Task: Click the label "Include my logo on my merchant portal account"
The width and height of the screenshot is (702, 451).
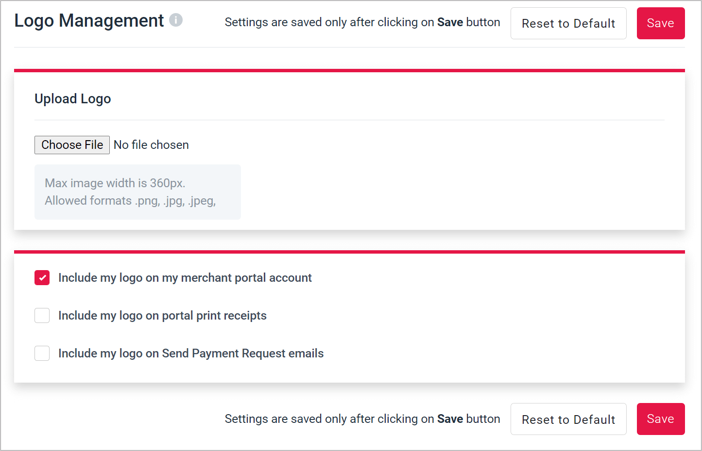Action: [x=185, y=278]
